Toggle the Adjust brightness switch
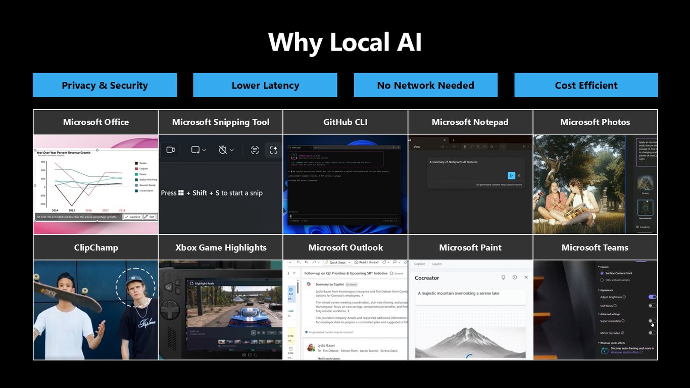Image resolution: width=690 pixels, height=388 pixels. [x=653, y=297]
